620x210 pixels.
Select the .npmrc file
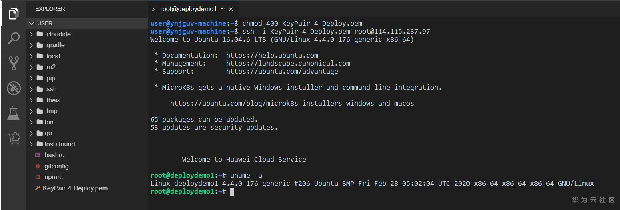pyautogui.click(x=53, y=177)
